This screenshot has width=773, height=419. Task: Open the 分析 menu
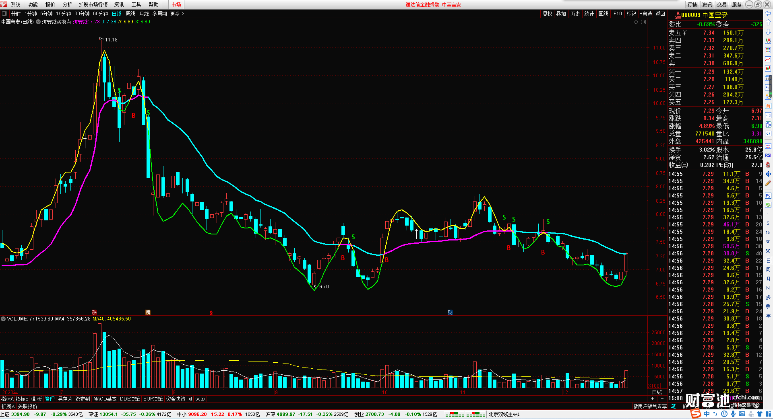point(68,4)
